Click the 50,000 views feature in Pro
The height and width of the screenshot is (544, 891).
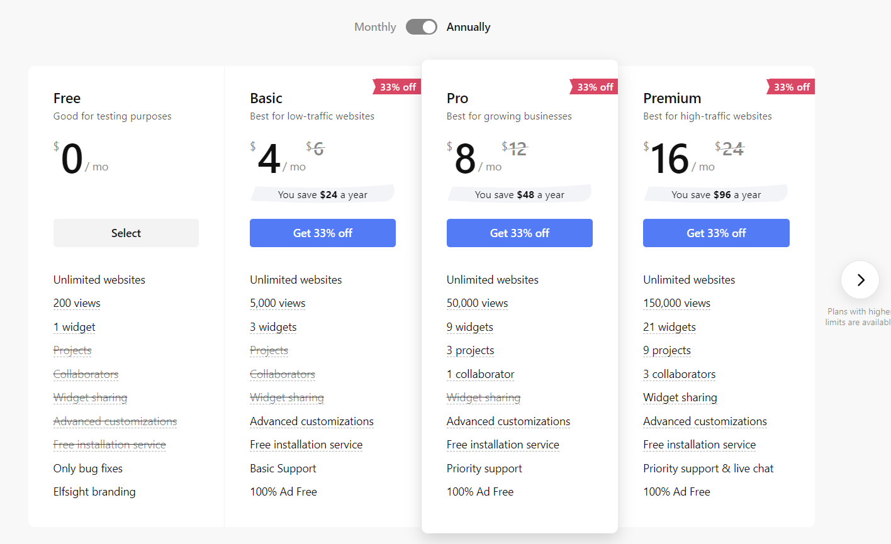(477, 303)
